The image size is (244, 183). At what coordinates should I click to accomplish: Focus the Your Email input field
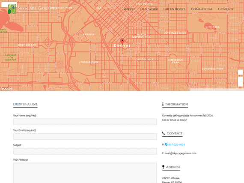[x=85, y=136]
